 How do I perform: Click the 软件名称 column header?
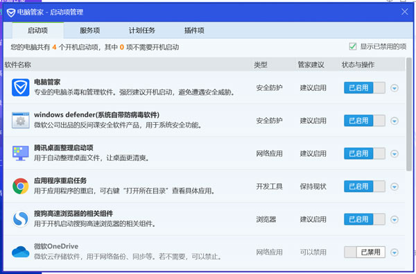click(x=18, y=65)
